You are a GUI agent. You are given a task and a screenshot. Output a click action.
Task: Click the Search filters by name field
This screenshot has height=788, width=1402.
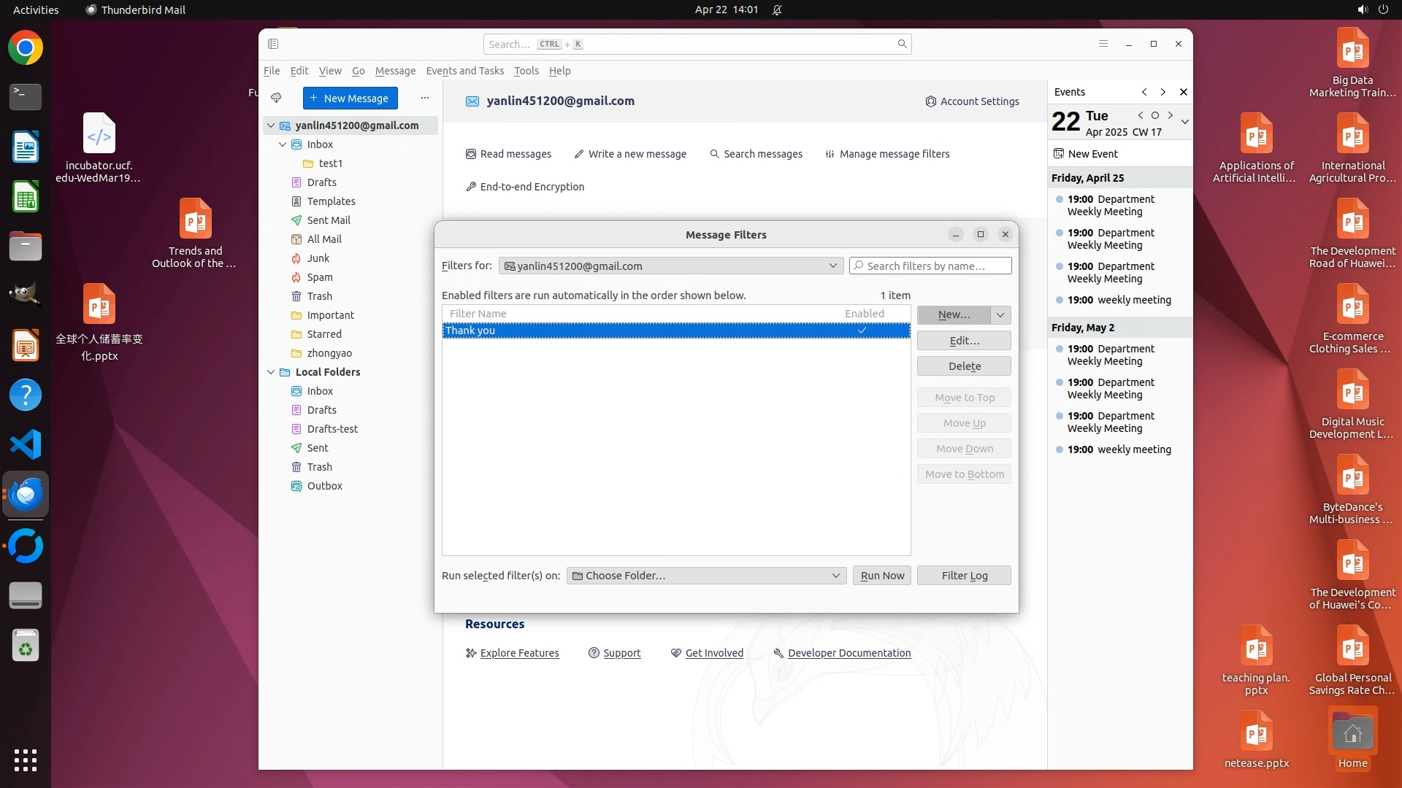[931, 266]
